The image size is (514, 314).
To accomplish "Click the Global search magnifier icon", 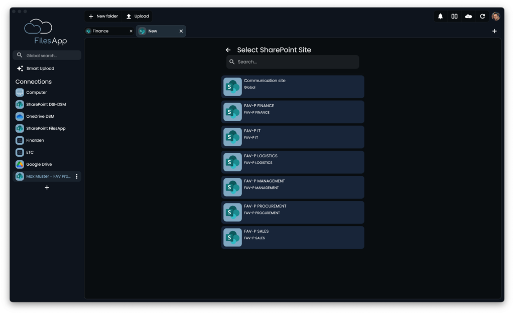I will 20,55.
